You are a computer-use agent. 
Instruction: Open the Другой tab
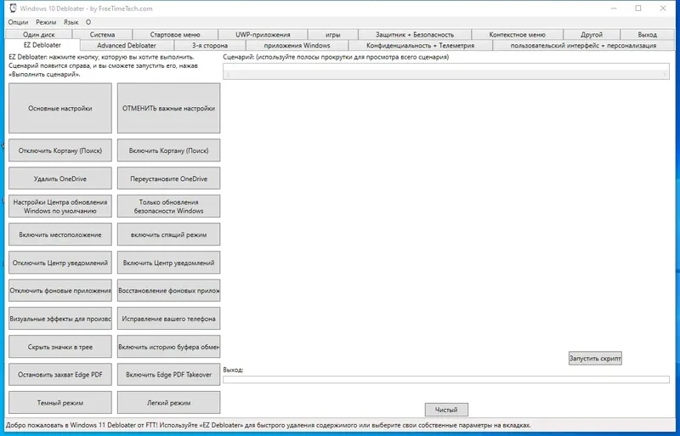pos(592,34)
